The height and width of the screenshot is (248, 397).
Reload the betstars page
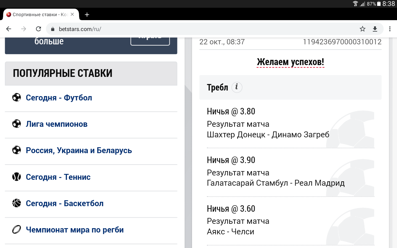pos(38,29)
